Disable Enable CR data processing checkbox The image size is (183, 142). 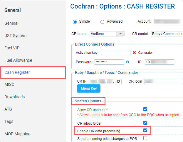(x=145, y=131)
